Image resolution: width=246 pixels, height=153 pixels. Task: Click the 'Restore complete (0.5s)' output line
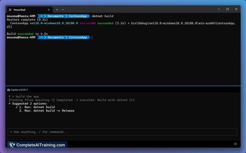[27, 20]
